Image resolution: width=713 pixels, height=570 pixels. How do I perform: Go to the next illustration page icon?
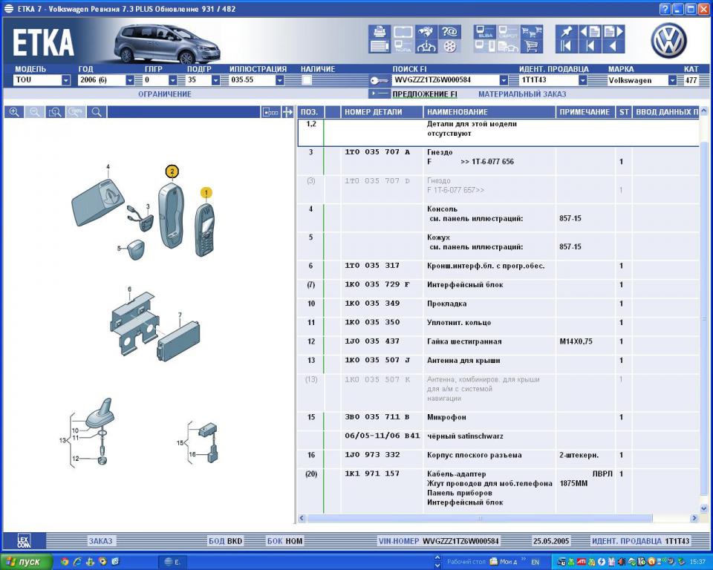pos(613,32)
